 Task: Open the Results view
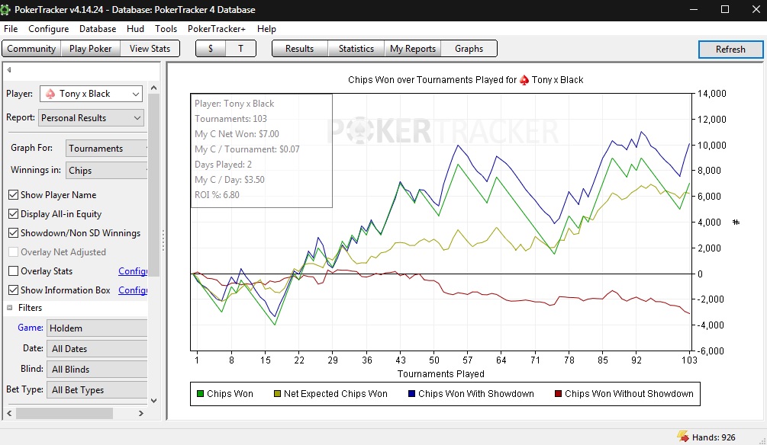click(x=299, y=49)
